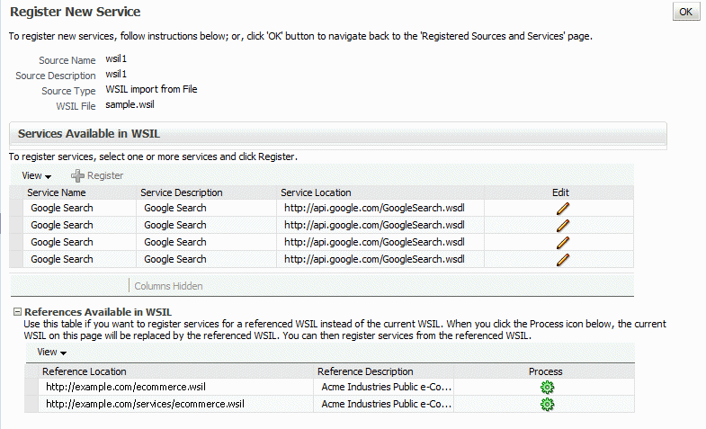Screen dimensions: 706x429
Task: Sort by Service Name column header
Action: (57, 192)
